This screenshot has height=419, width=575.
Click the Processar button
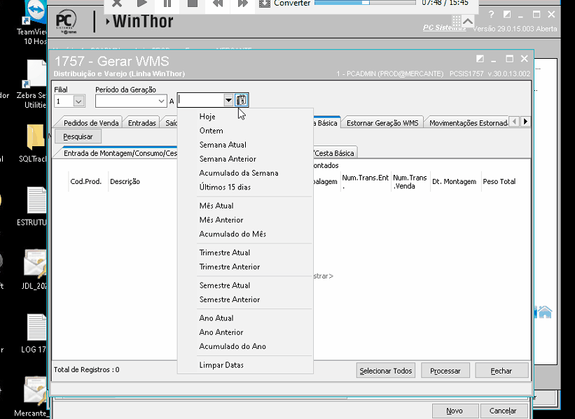tap(445, 371)
